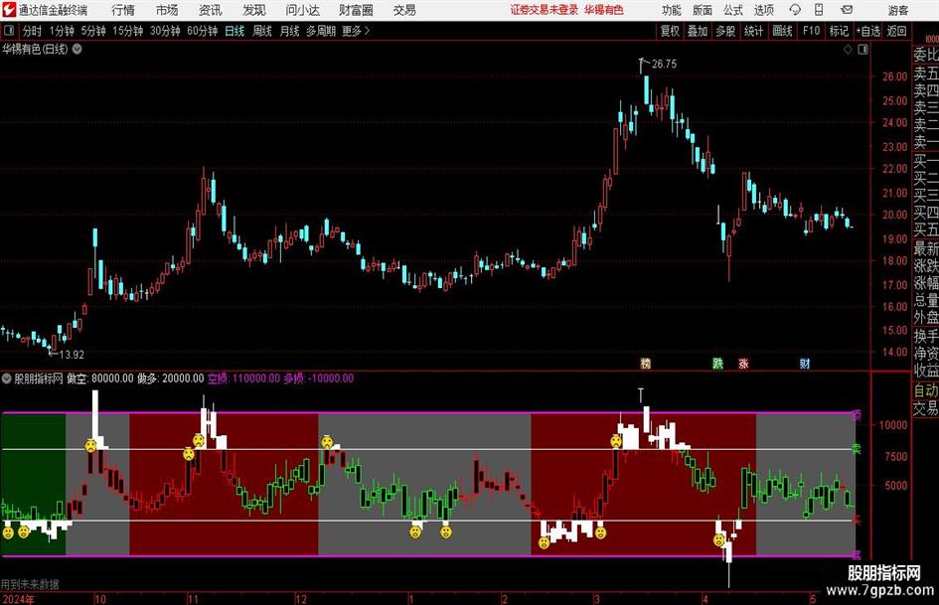The image size is (939, 605).
Task: Click the month 11 marker on time axis
Action: coord(193,599)
